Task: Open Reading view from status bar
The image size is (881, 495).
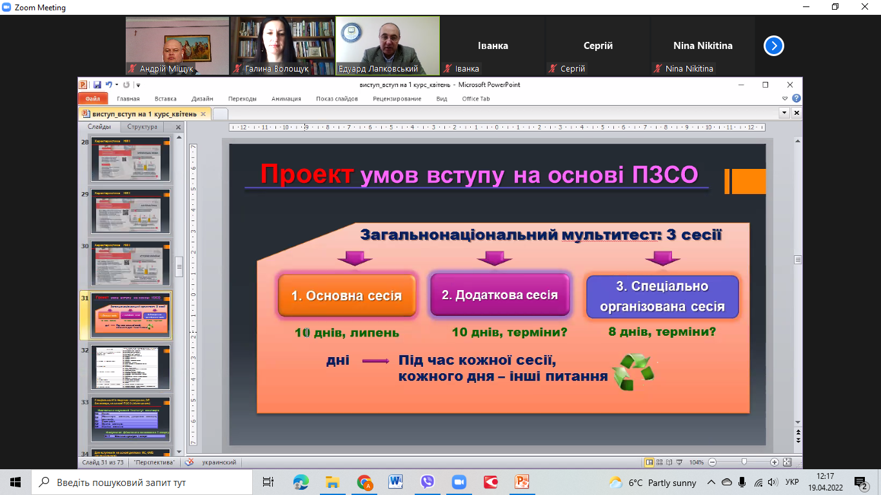Action: pyautogui.click(x=669, y=462)
